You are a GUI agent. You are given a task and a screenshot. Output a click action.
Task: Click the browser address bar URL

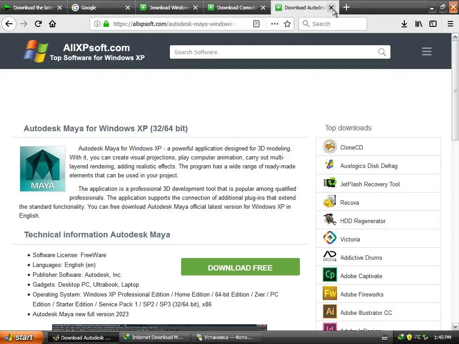coord(174,24)
